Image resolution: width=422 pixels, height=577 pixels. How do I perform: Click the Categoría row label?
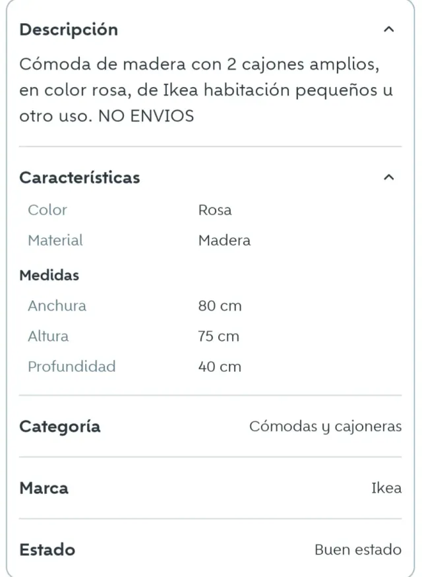[x=60, y=426]
